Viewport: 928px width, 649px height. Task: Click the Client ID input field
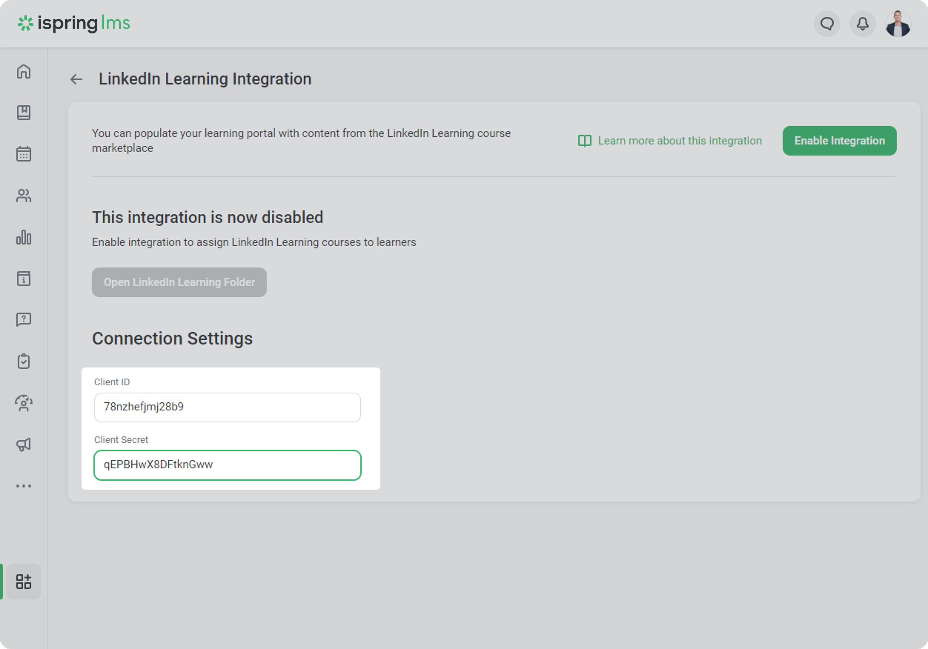click(x=227, y=407)
